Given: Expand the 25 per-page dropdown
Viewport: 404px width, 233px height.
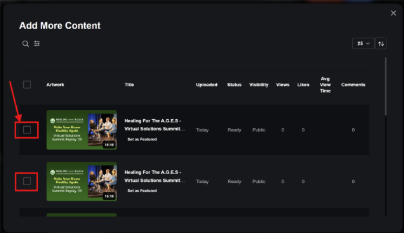Looking at the screenshot, I should (363, 43).
